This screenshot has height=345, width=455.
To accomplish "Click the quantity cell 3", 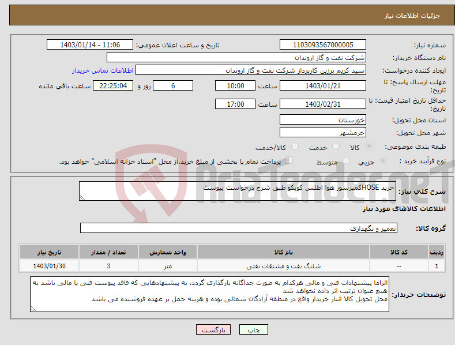I will coord(108,266).
